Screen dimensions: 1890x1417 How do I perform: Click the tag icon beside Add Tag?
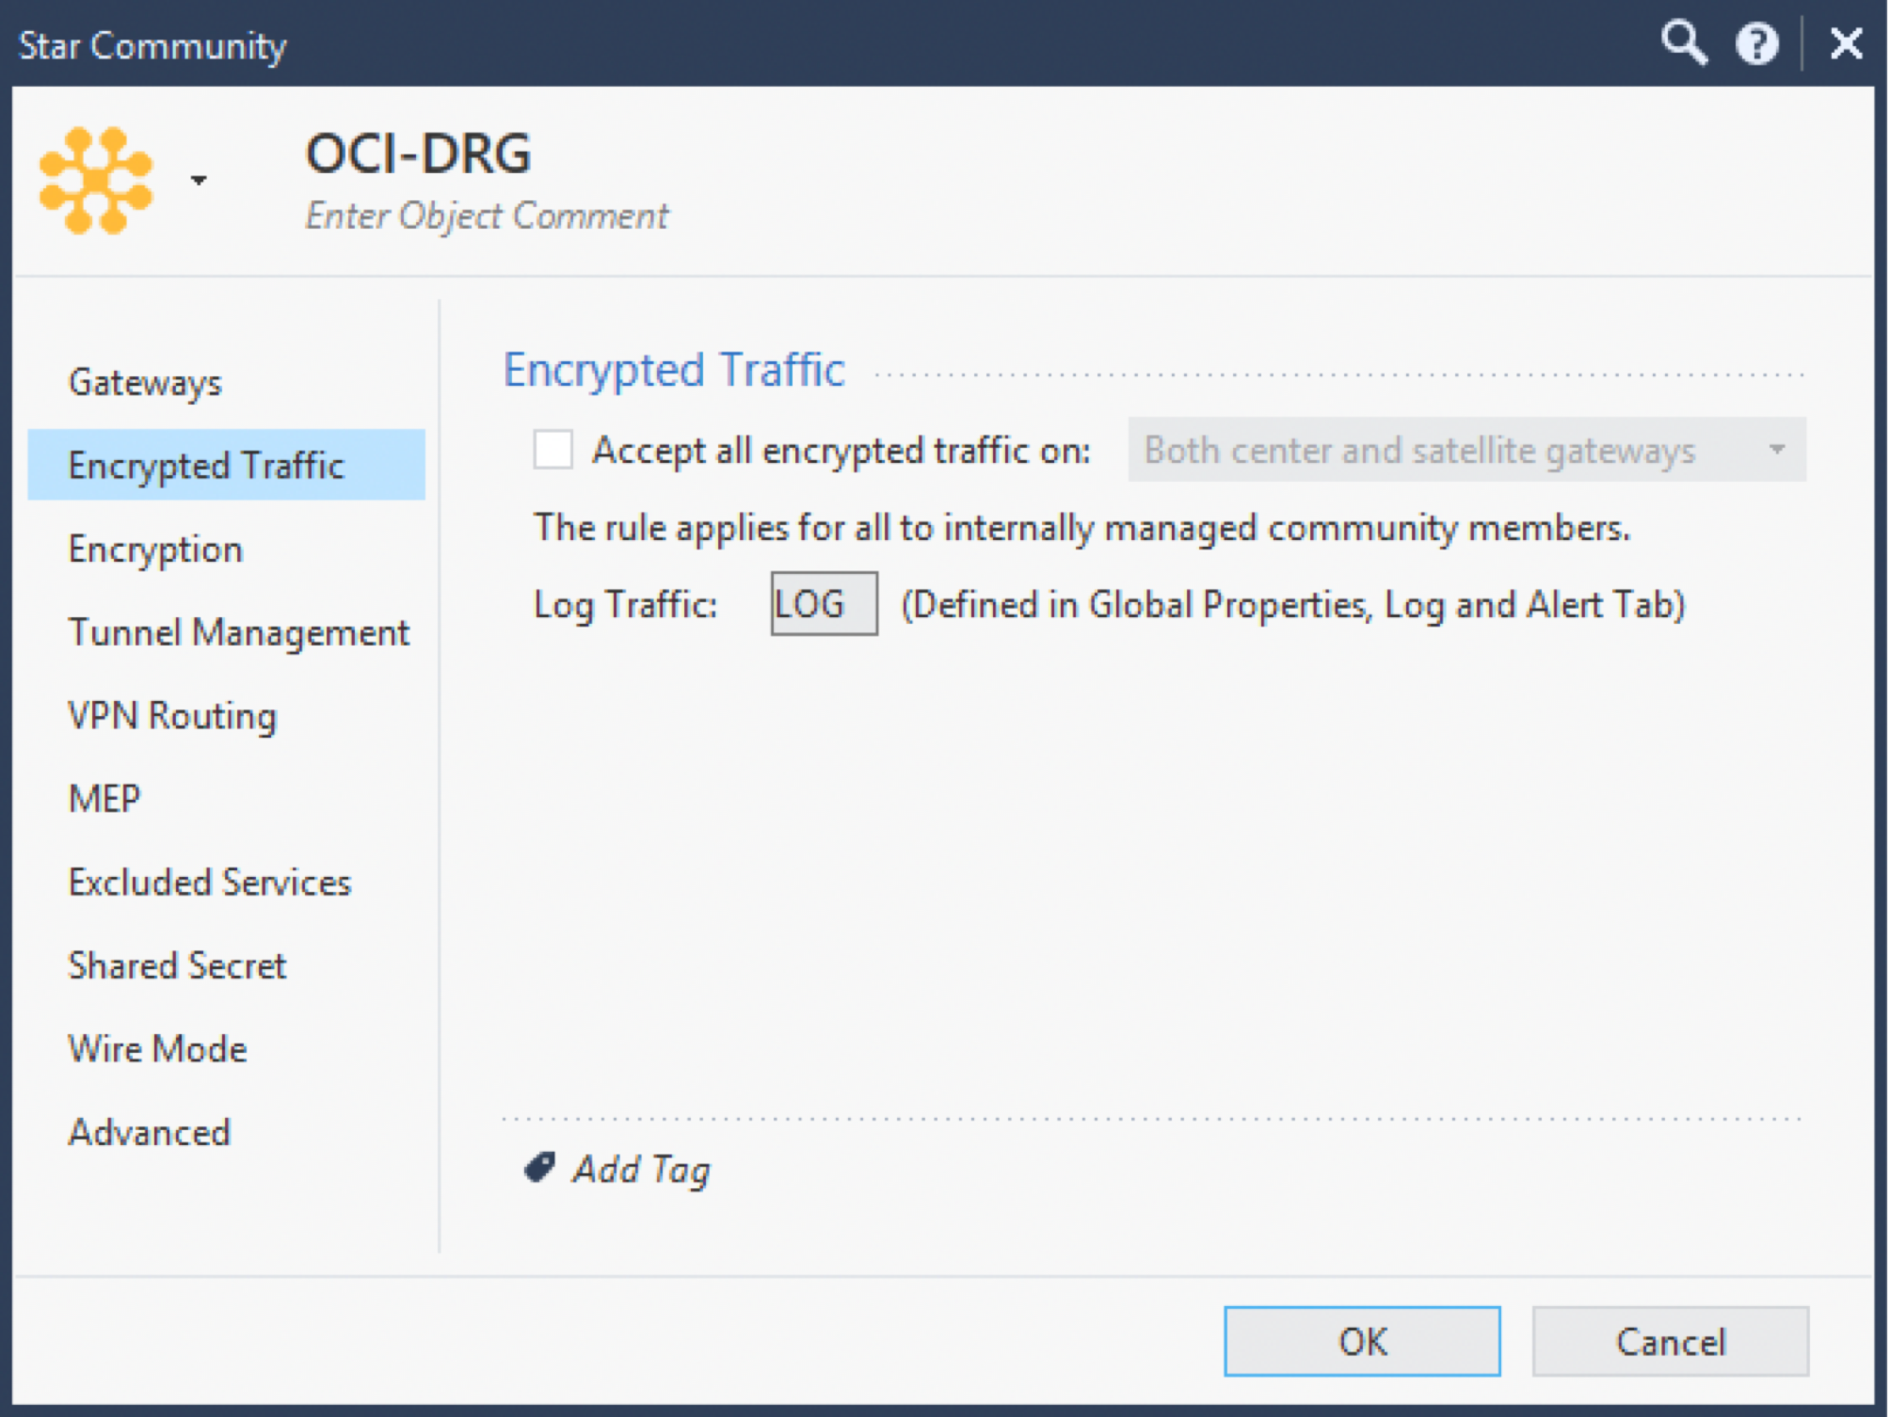(x=539, y=1168)
